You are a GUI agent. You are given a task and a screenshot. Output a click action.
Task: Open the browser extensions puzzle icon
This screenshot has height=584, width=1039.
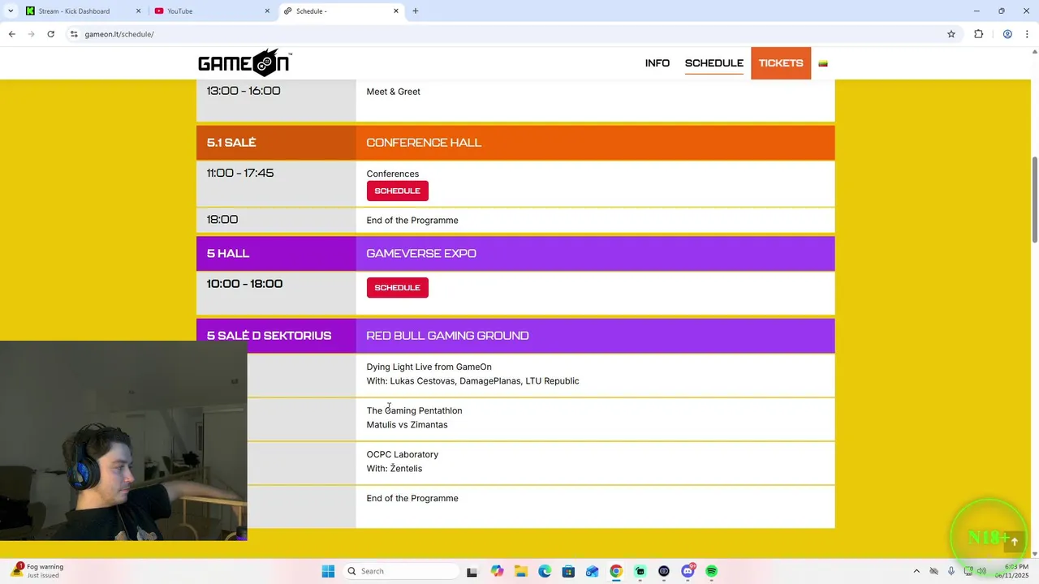978,34
